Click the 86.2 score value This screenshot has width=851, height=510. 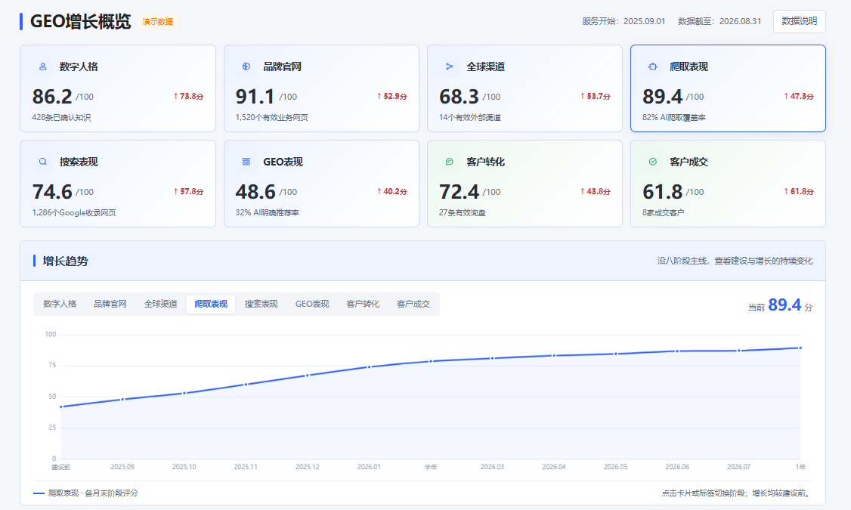click(52, 97)
